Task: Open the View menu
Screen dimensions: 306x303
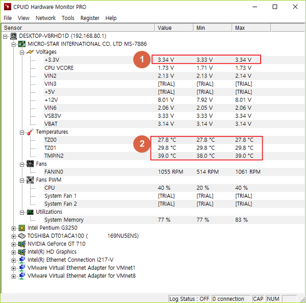Action: 23,18
